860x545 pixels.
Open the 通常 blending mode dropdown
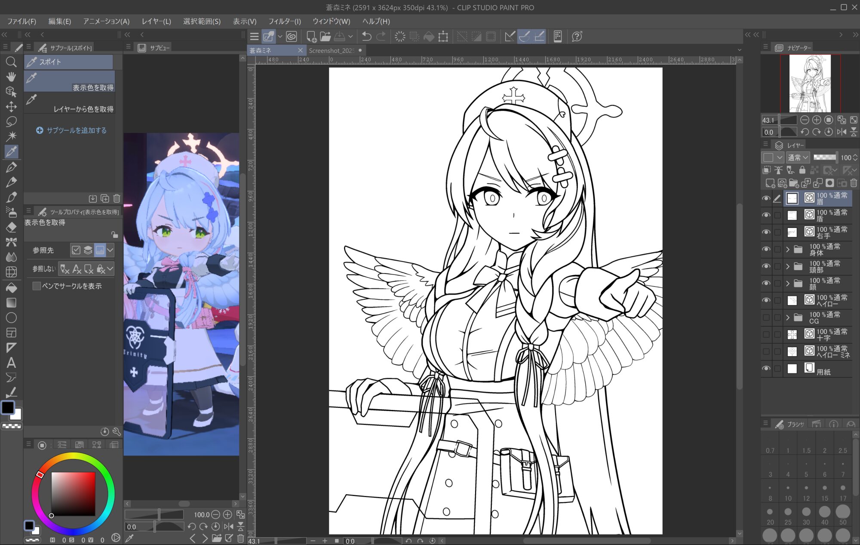[x=798, y=157]
